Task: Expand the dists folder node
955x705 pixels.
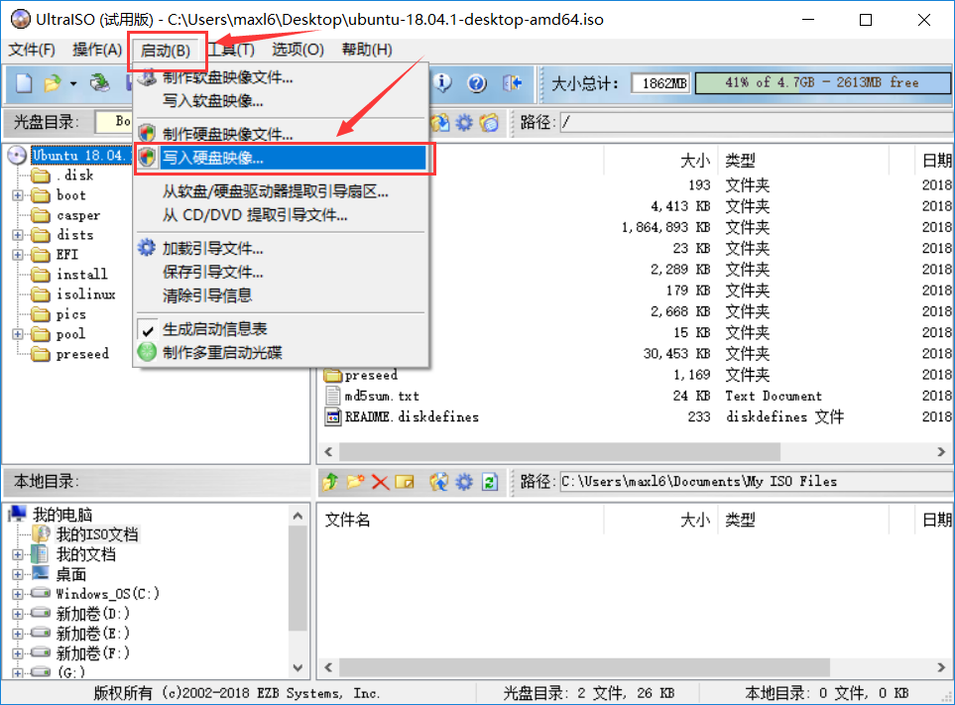Action: [18, 235]
